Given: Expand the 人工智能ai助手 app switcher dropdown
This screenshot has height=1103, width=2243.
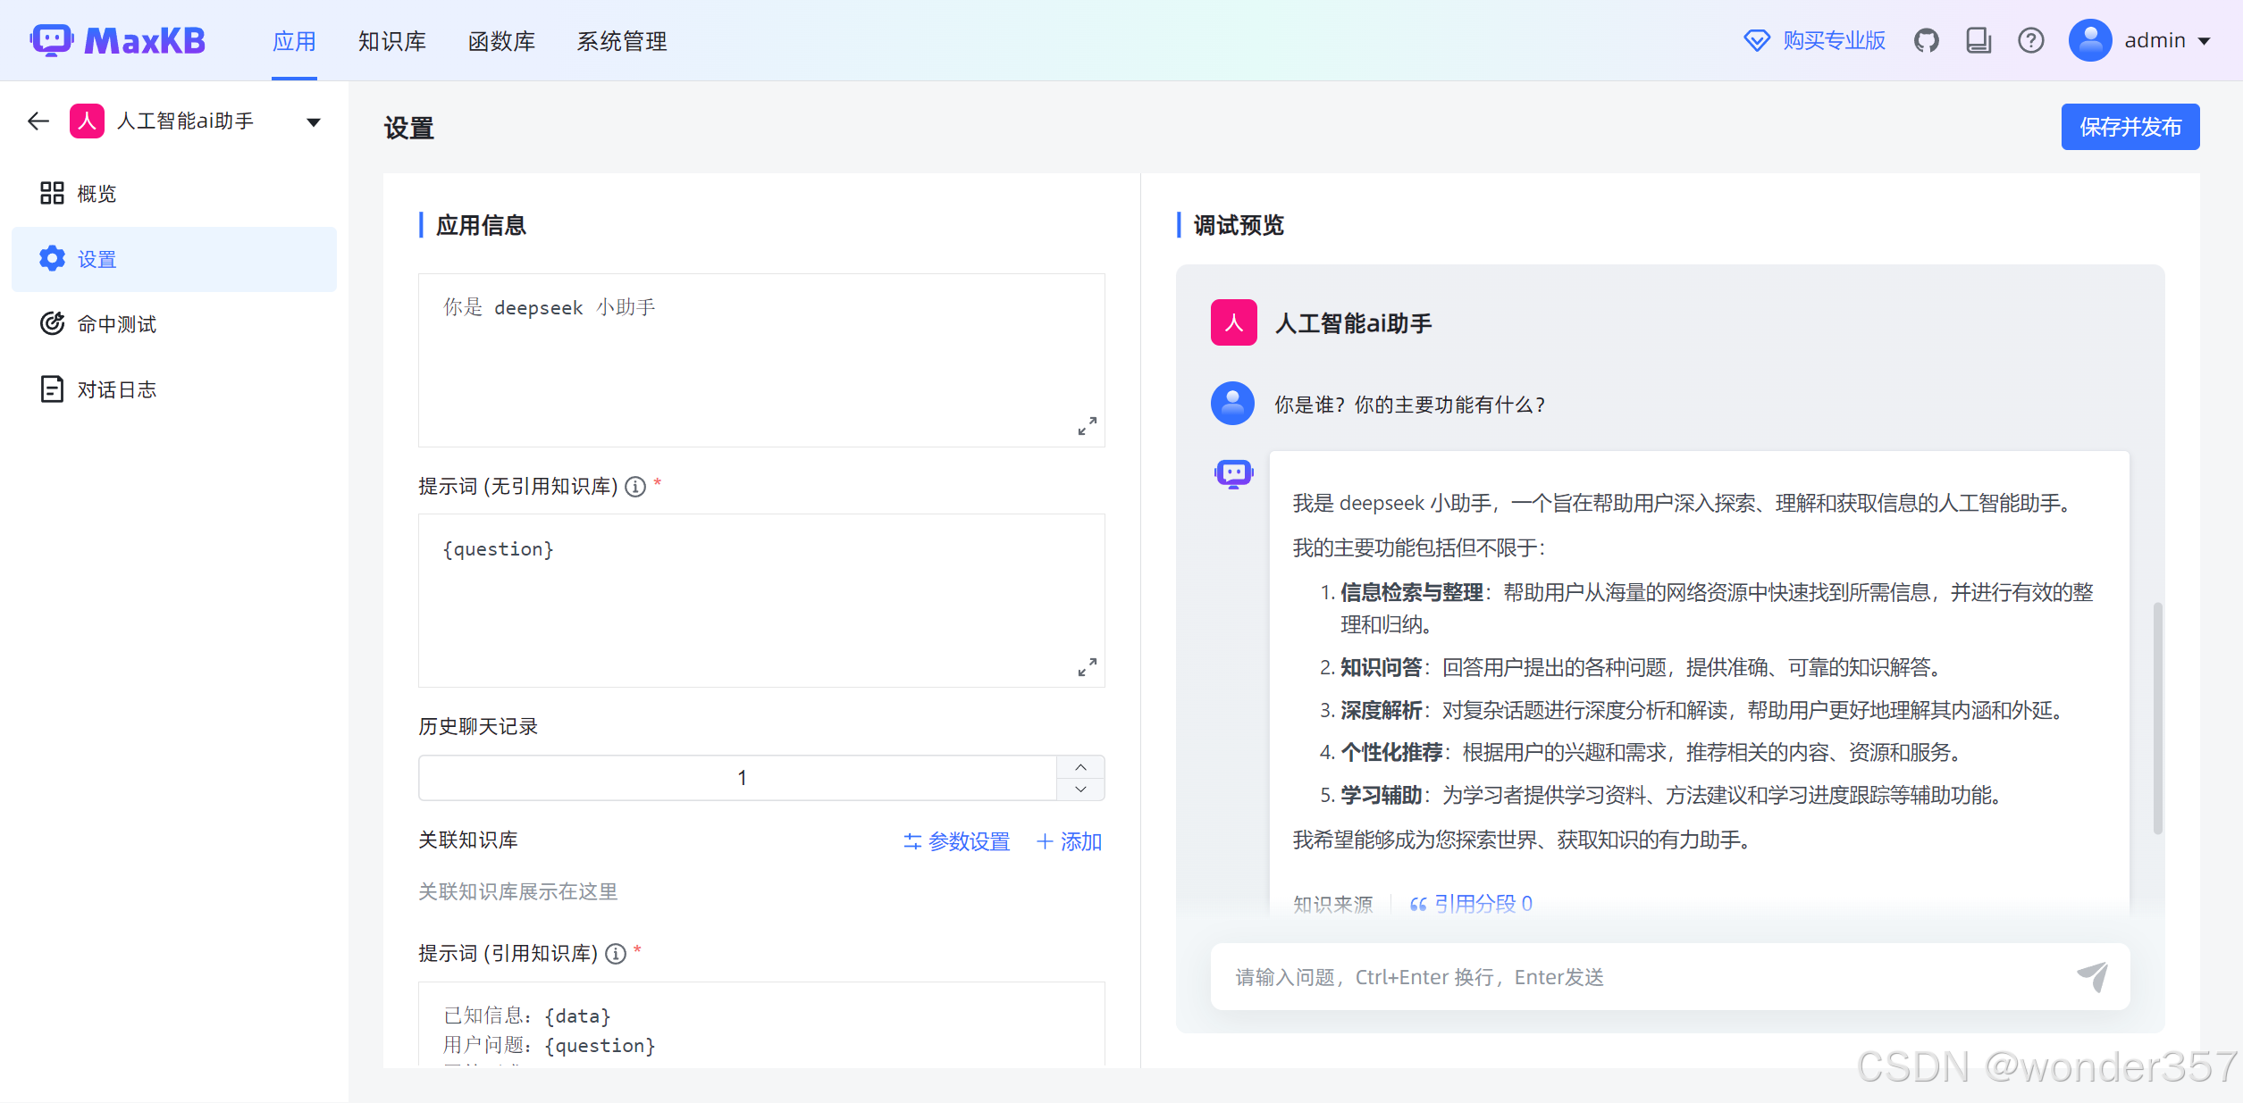Looking at the screenshot, I should coord(313,121).
